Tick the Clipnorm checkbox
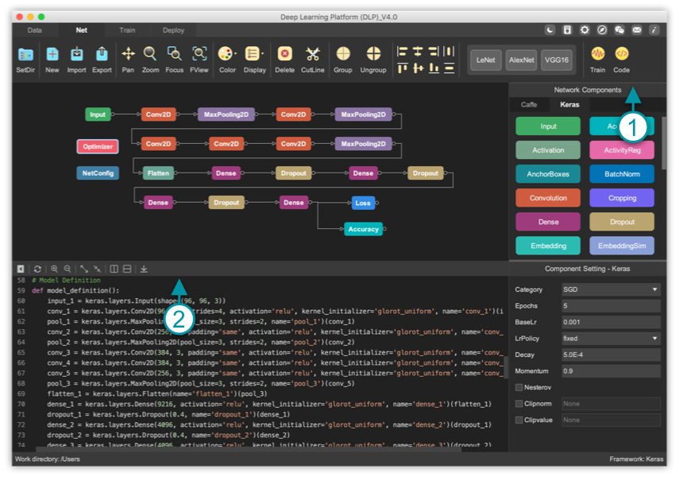 click(x=519, y=404)
